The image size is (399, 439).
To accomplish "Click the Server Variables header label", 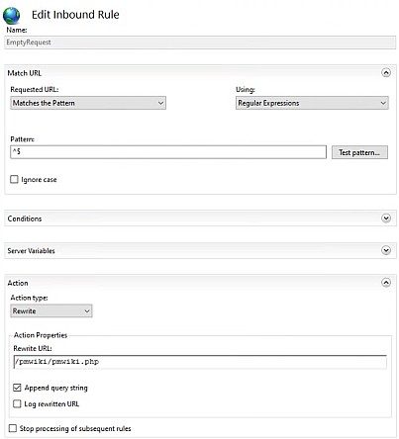I will pyautogui.click(x=31, y=250).
